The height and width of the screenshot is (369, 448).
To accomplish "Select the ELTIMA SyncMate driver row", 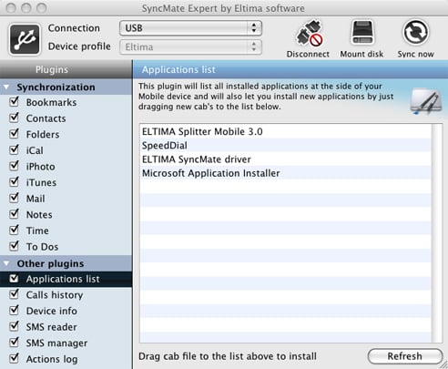I will coord(285,159).
